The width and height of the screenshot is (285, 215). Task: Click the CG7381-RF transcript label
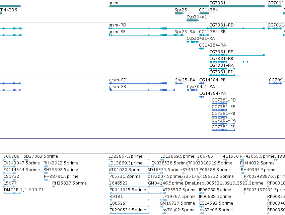click(x=221, y=72)
